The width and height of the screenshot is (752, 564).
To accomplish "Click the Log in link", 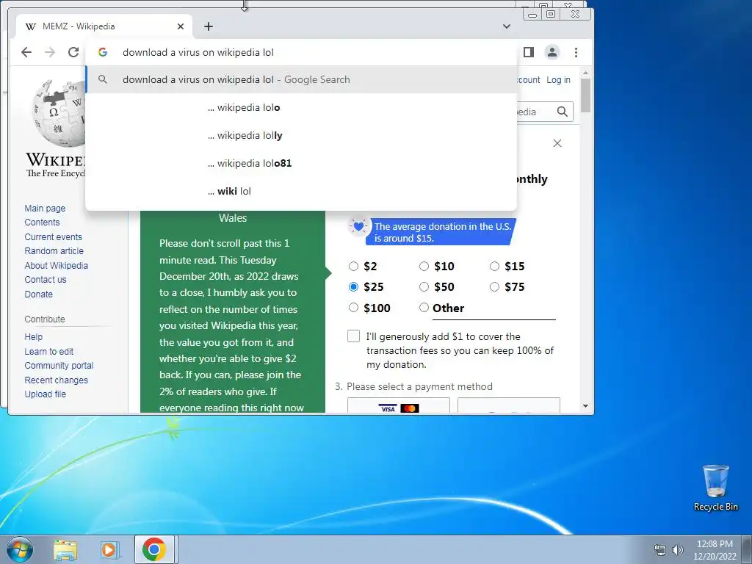I will (x=558, y=79).
